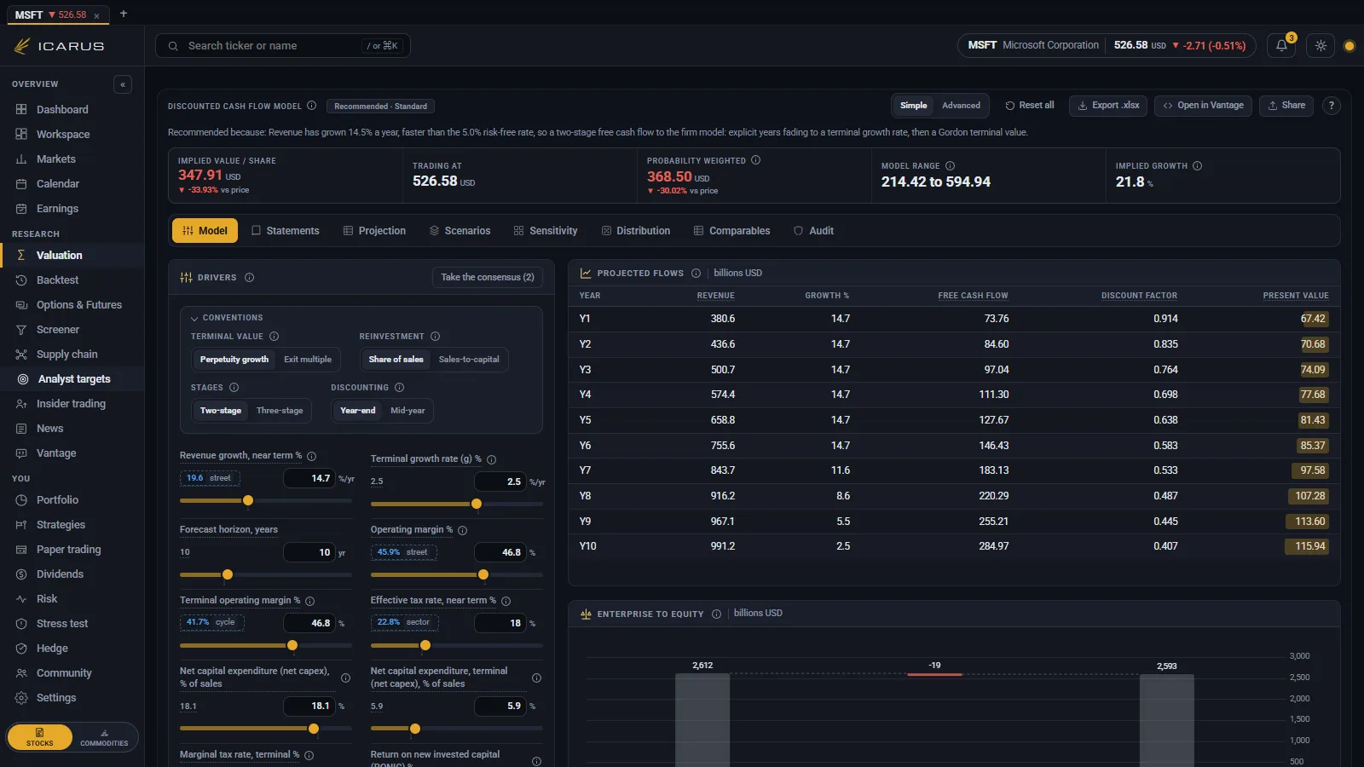Collapse the Conventions section
This screenshot has height=767, width=1364.
pyautogui.click(x=227, y=318)
